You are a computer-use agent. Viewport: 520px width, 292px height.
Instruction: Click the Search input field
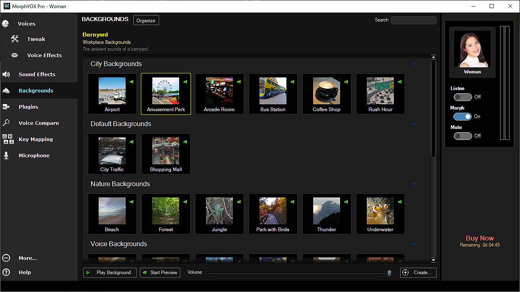[414, 20]
